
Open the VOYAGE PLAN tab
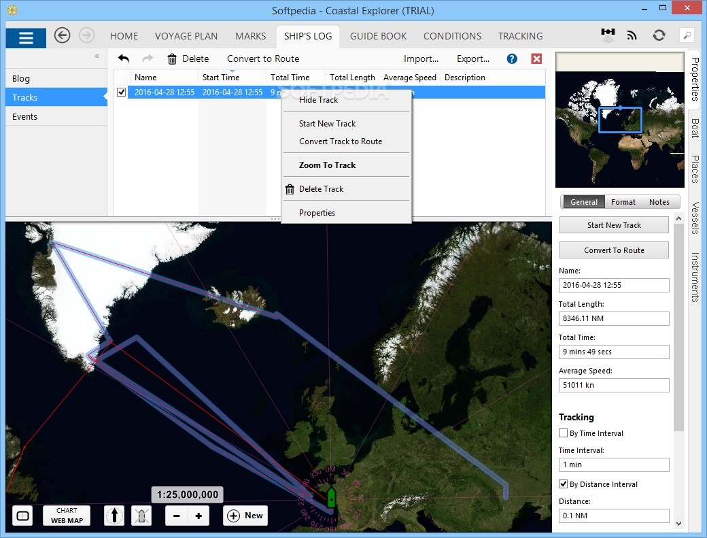tap(186, 36)
